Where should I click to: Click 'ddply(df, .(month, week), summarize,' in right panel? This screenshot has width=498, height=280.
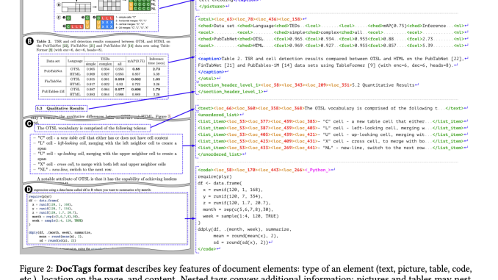245,229
